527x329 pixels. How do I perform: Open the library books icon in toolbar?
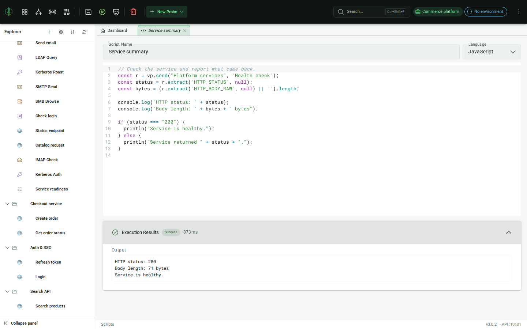click(66, 12)
